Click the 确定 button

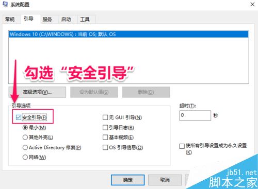click(x=127, y=180)
